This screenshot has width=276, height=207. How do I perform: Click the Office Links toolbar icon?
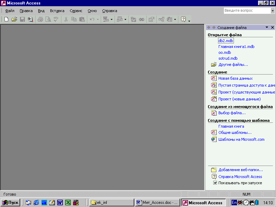pos(106,19)
